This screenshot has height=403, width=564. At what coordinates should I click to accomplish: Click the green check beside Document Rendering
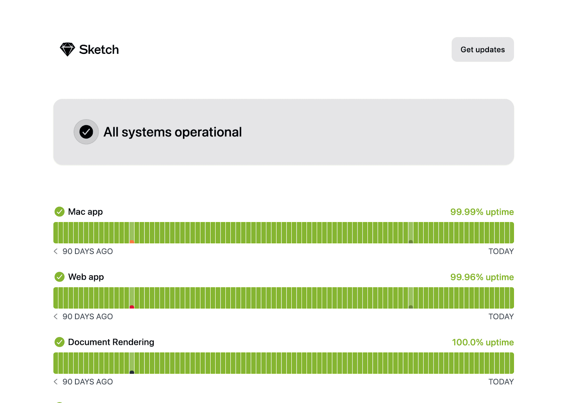tap(60, 342)
